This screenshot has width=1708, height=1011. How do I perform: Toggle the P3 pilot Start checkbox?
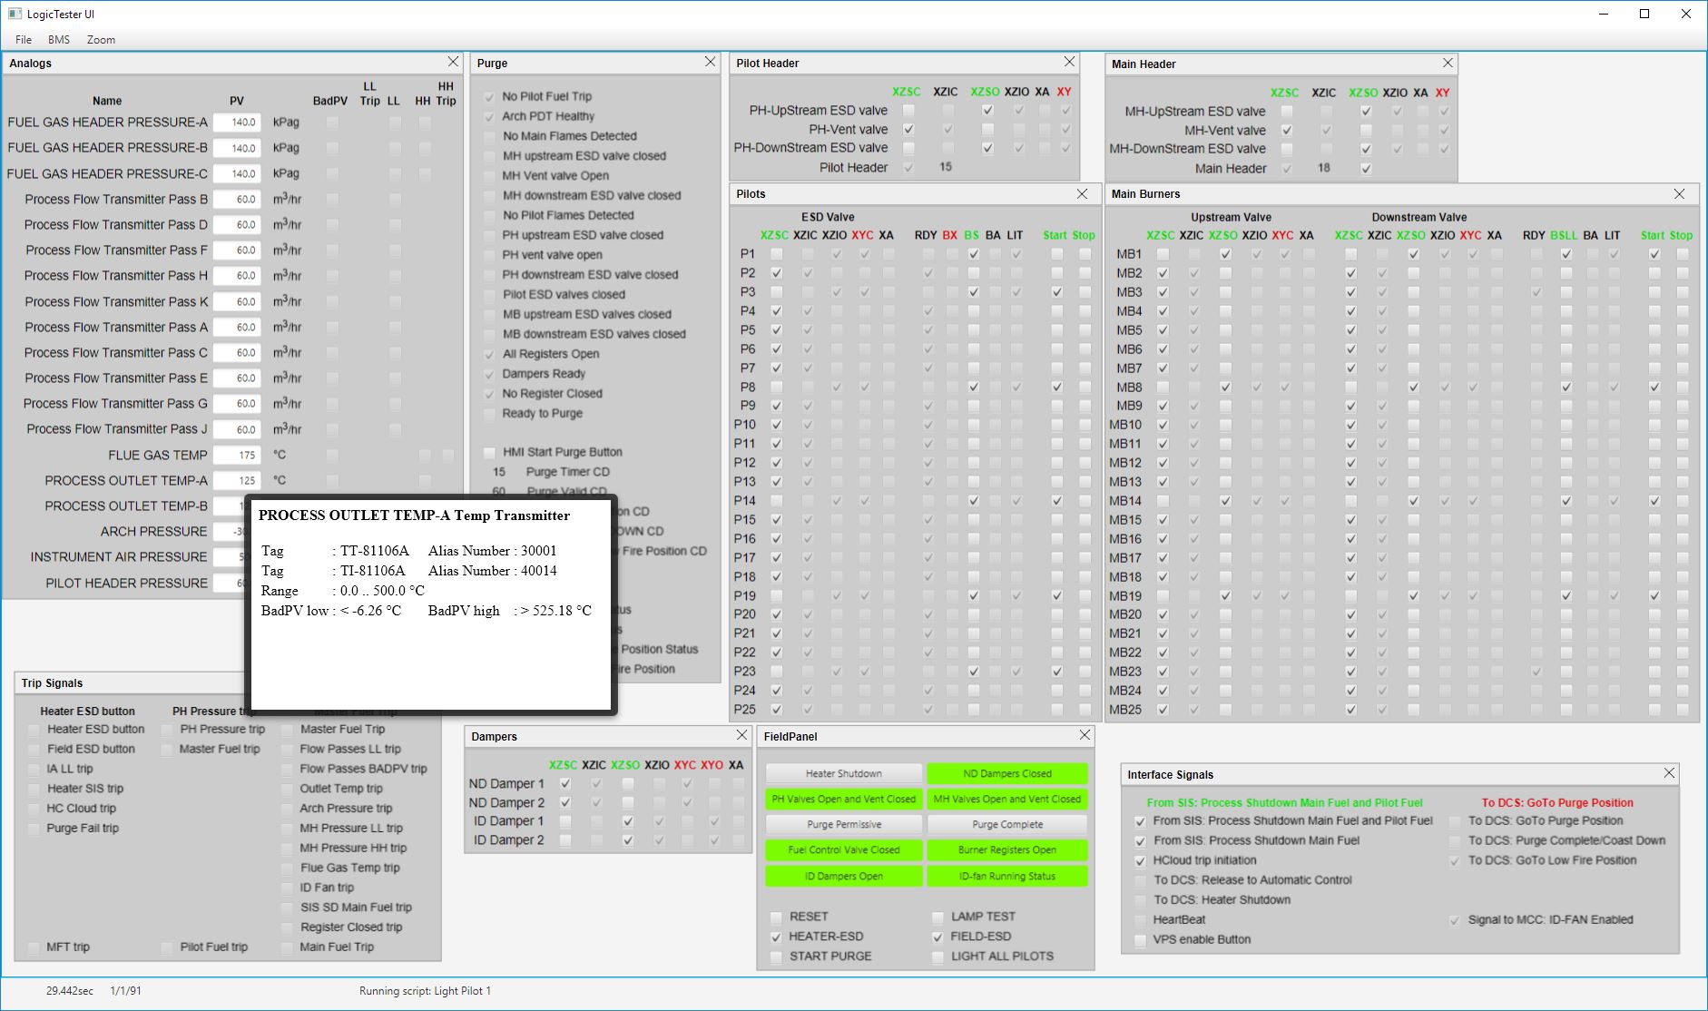[x=1057, y=292]
